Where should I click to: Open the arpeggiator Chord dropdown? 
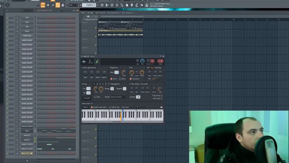tap(118, 97)
